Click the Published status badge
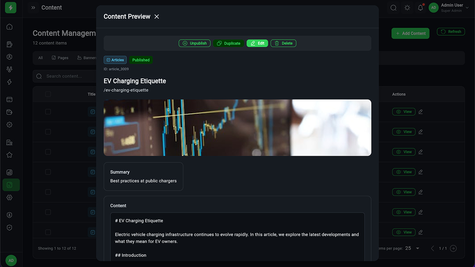 (141, 60)
